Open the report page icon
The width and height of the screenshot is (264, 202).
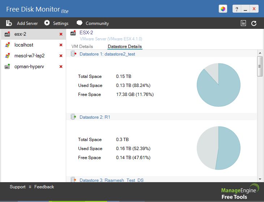coord(243,23)
